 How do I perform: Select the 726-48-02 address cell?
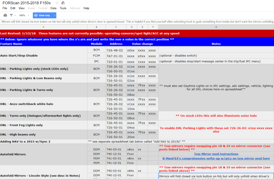[x=116, y=50]
